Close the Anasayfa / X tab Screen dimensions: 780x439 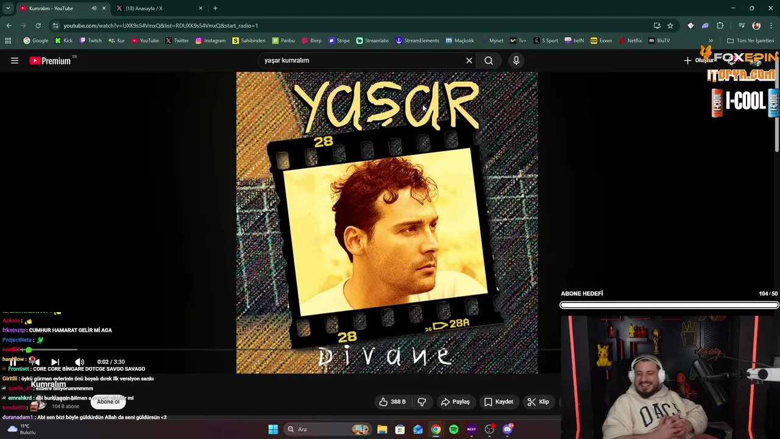(x=200, y=8)
